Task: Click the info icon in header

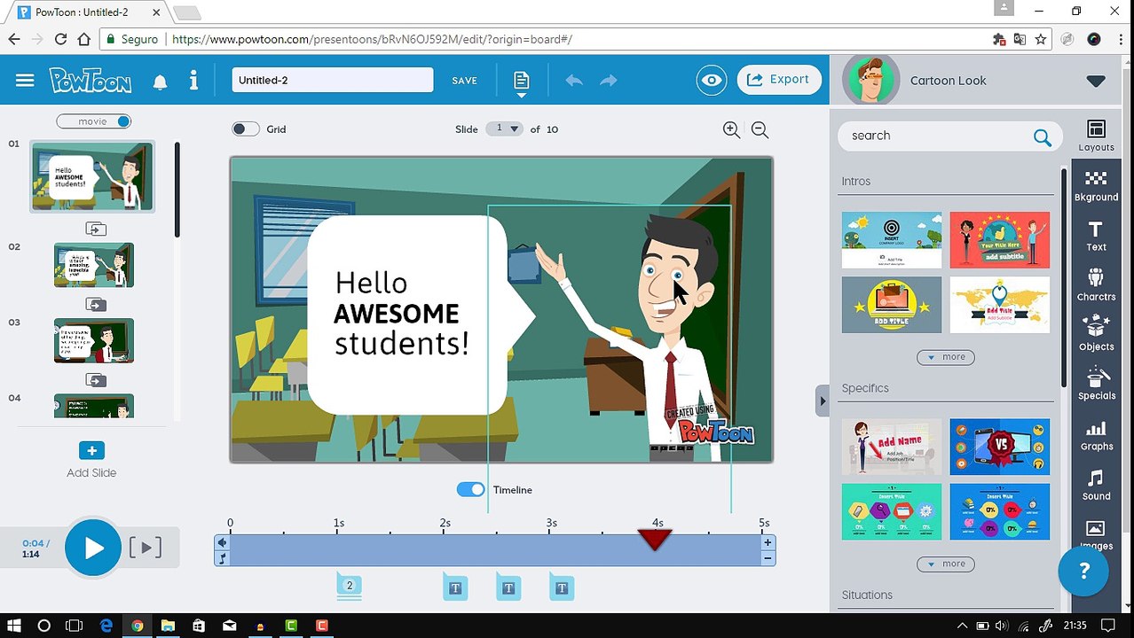Action: tap(193, 81)
